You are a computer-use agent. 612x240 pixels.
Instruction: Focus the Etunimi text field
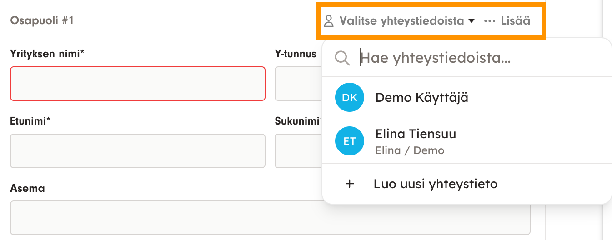tap(137, 151)
